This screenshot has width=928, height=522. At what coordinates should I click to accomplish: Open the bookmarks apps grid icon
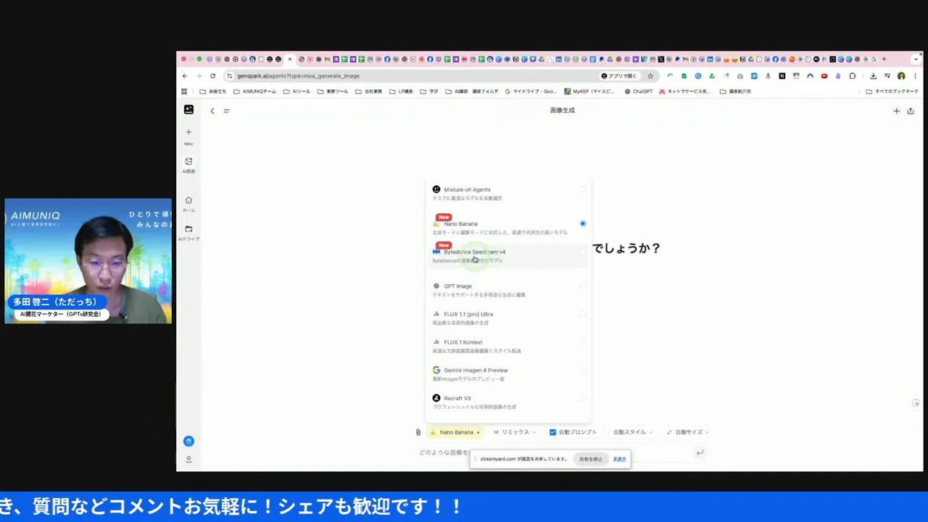point(184,91)
